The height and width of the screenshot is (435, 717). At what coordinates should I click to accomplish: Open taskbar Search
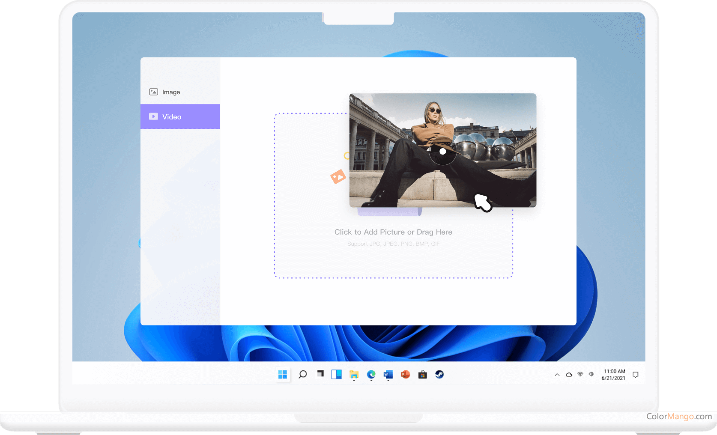302,375
